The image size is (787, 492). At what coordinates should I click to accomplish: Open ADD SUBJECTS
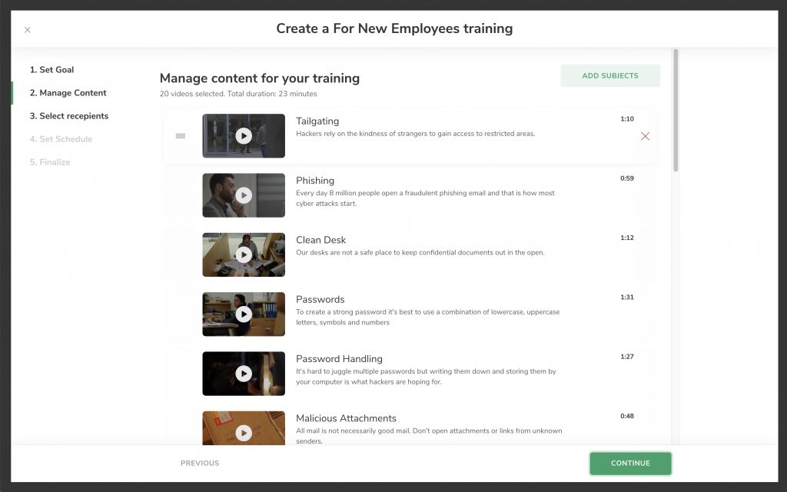pos(609,75)
